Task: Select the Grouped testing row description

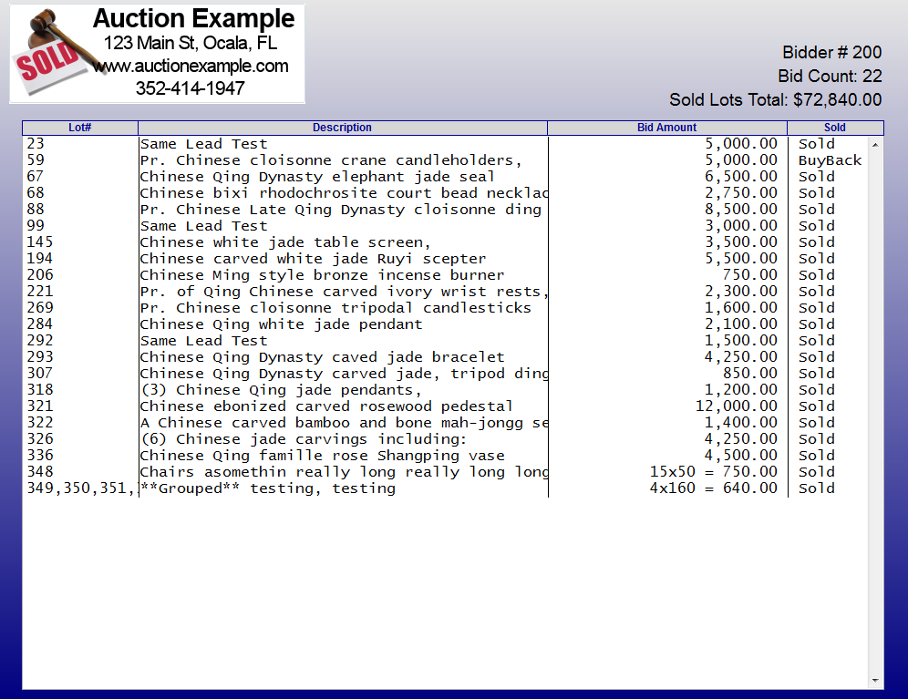Action: pos(268,488)
